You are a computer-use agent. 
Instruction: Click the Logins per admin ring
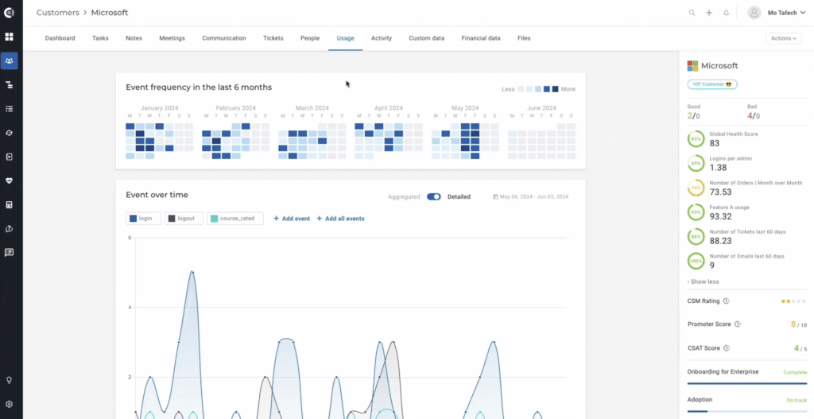[x=696, y=164]
